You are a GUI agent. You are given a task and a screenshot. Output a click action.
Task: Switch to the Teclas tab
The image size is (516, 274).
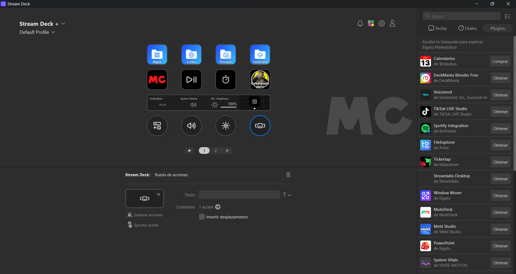tap(437, 28)
